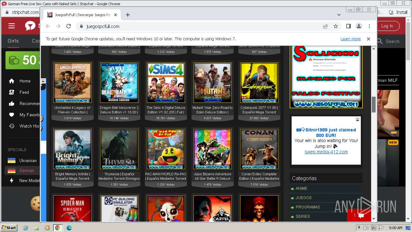The image size is (412, 232).
Task: Click Uncharted 4 Legacy of Thieves Collection title
Action: [x=72, y=110]
